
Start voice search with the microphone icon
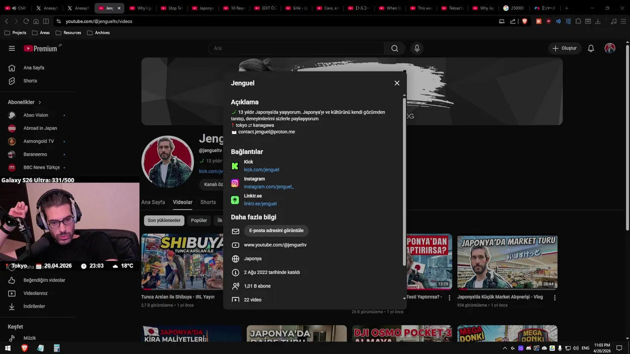[x=417, y=48]
